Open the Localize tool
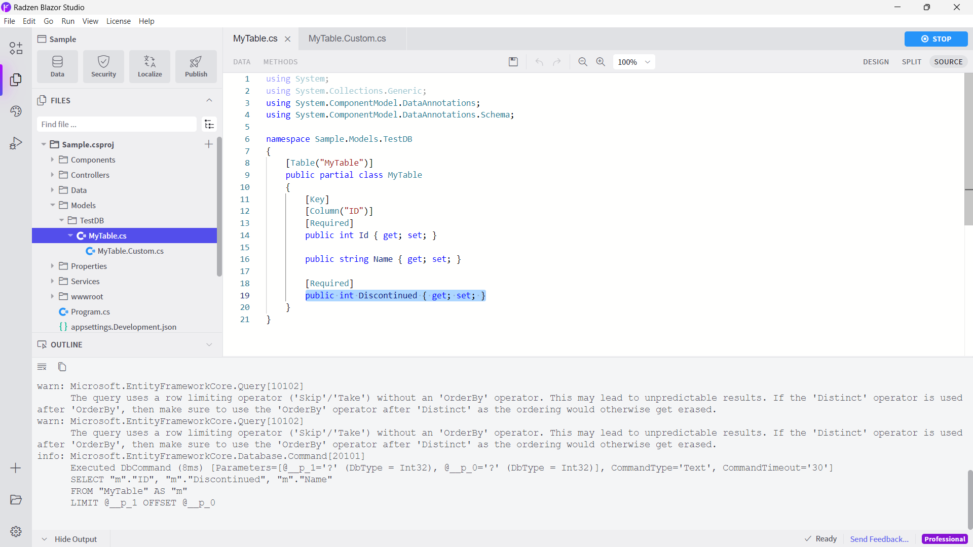This screenshot has width=973, height=547. click(149, 66)
